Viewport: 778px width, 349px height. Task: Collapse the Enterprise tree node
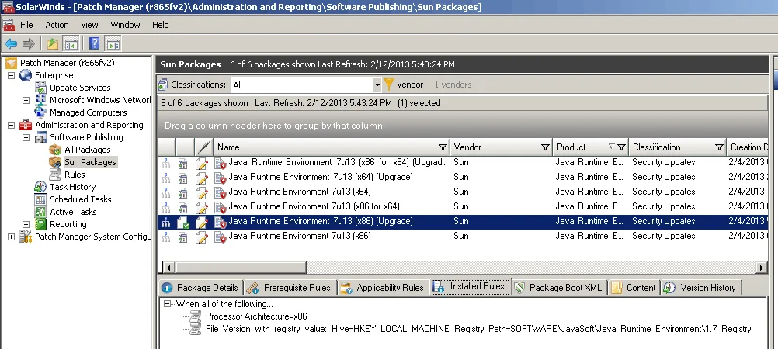[11, 75]
